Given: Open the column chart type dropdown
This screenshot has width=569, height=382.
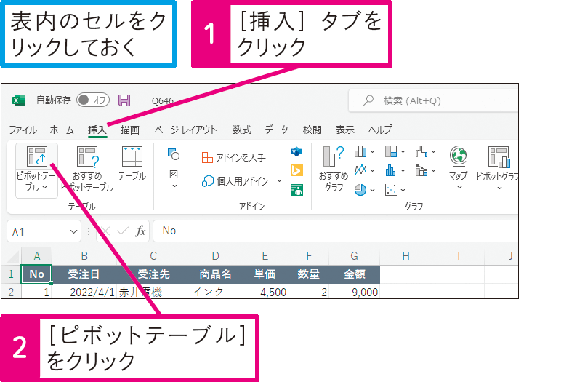Looking at the screenshot, I should pyautogui.click(x=364, y=152).
